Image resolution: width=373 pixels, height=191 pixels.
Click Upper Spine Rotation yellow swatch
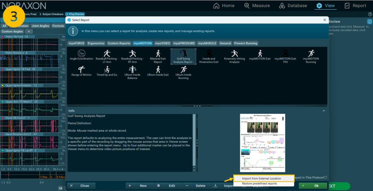pyautogui.click(x=2, y=85)
